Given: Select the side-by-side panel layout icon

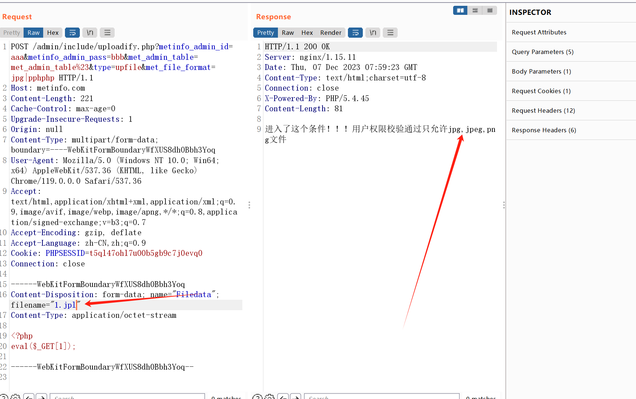Looking at the screenshot, I should (x=460, y=10).
